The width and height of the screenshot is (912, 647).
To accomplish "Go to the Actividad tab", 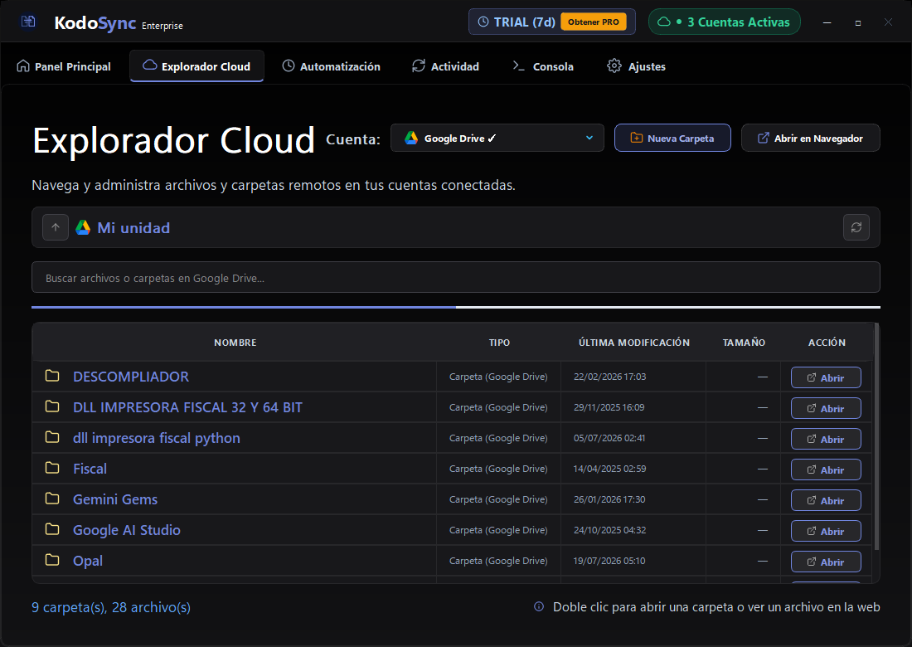I will tap(445, 66).
